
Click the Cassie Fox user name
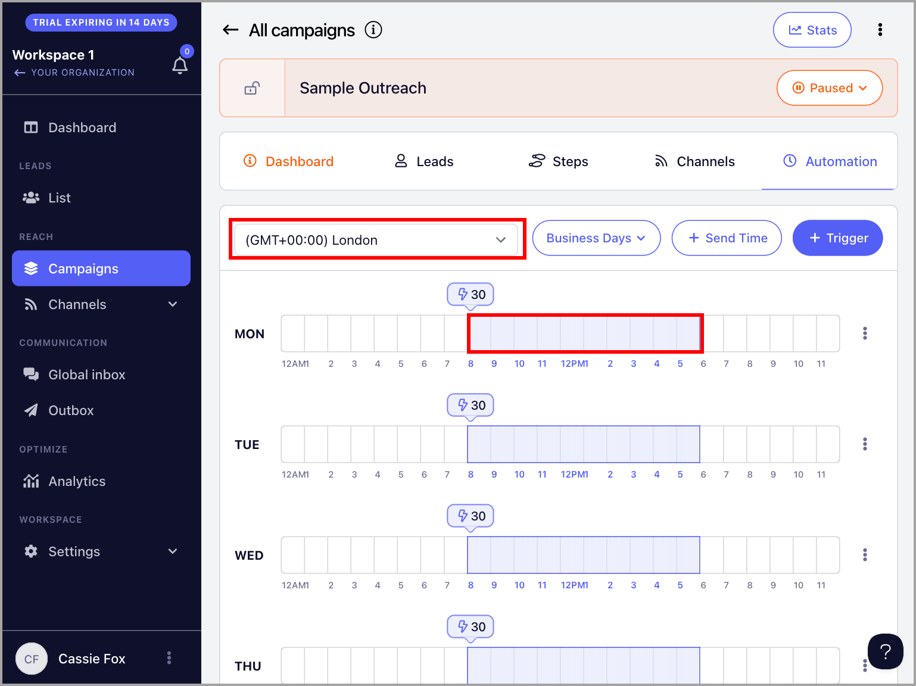tap(92, 659)
